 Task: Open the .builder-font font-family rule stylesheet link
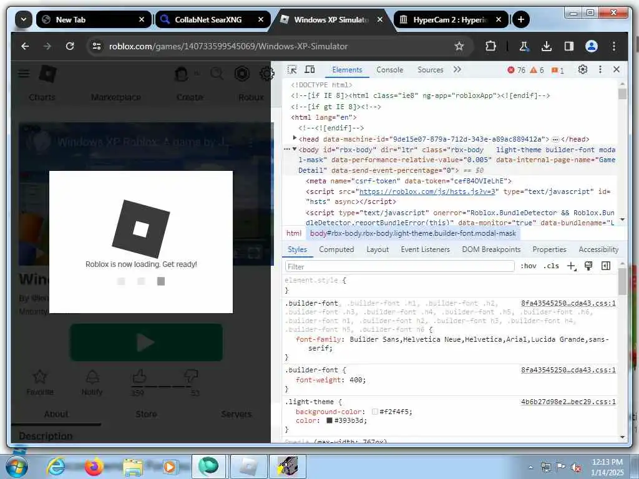568,303
